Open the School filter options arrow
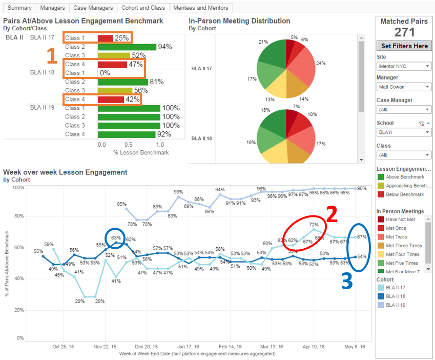435x360 pixels. click(x=428, y=124)
